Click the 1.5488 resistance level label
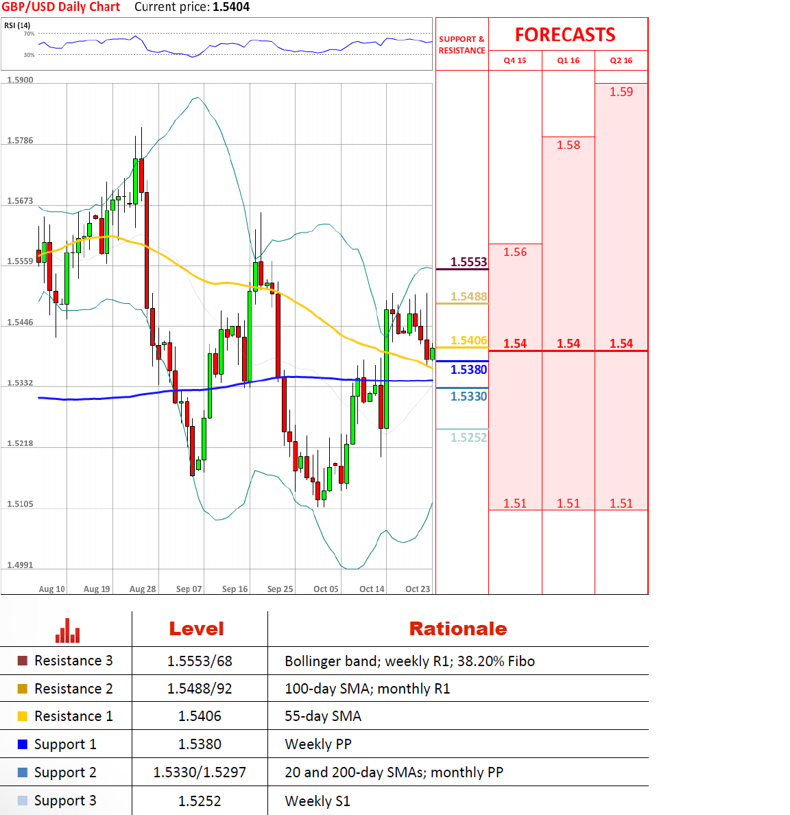The height and width of the screenshot is (815, 790). coord(468,296)
